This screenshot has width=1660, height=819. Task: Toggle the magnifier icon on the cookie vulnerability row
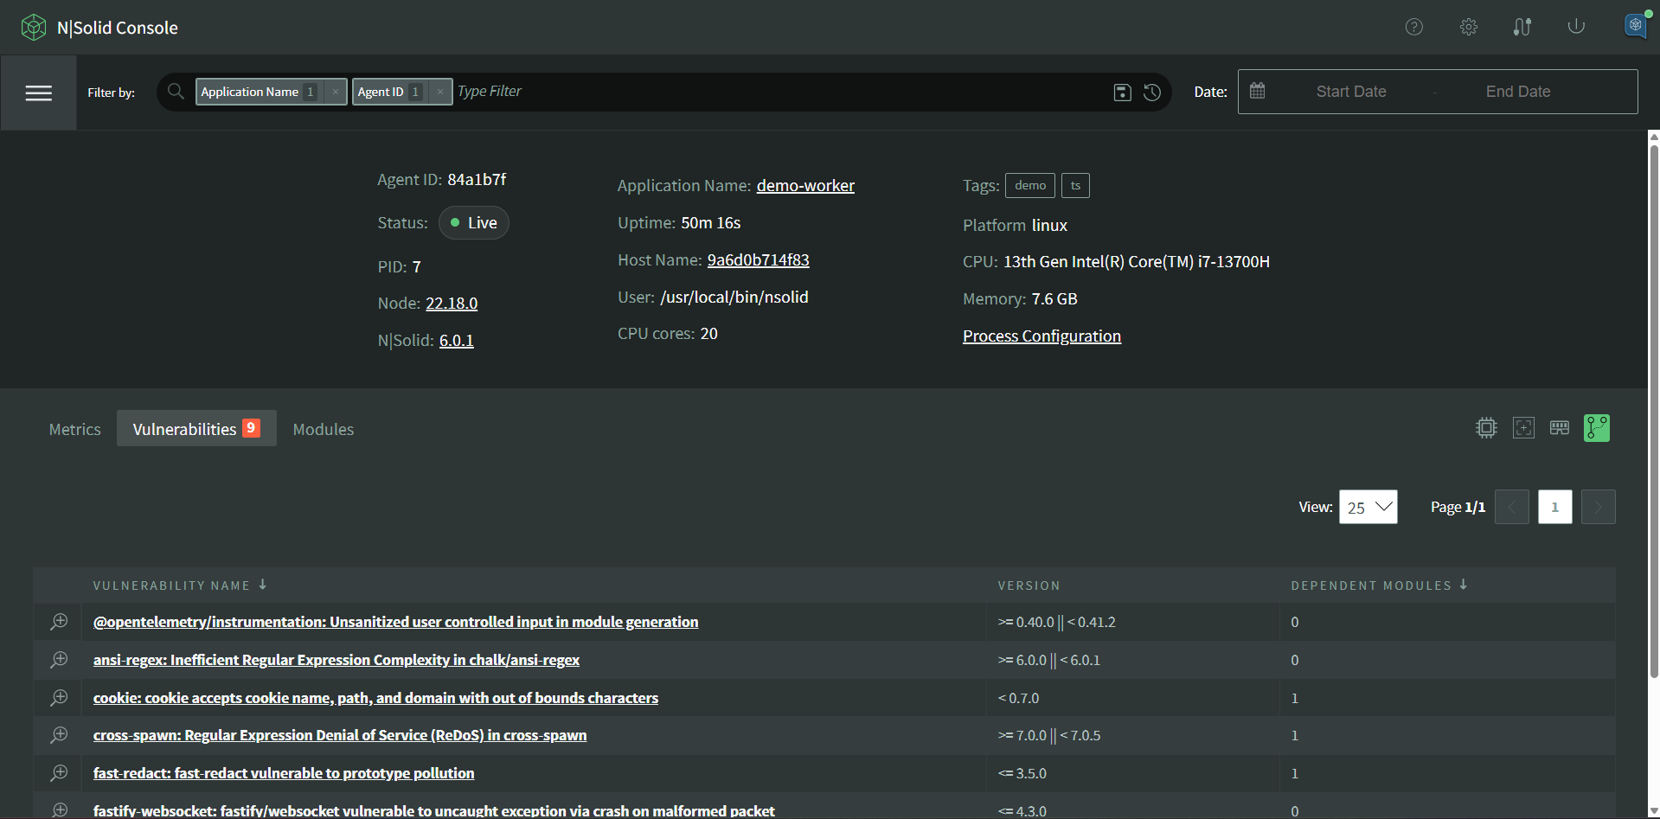click(x=59, y=697)
